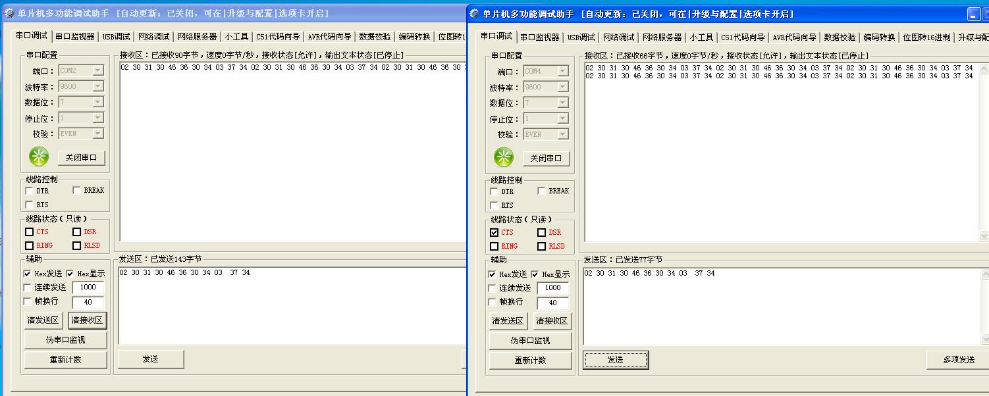
Task: Click 关闭串口 in the COM4 window
Action: 546,158
